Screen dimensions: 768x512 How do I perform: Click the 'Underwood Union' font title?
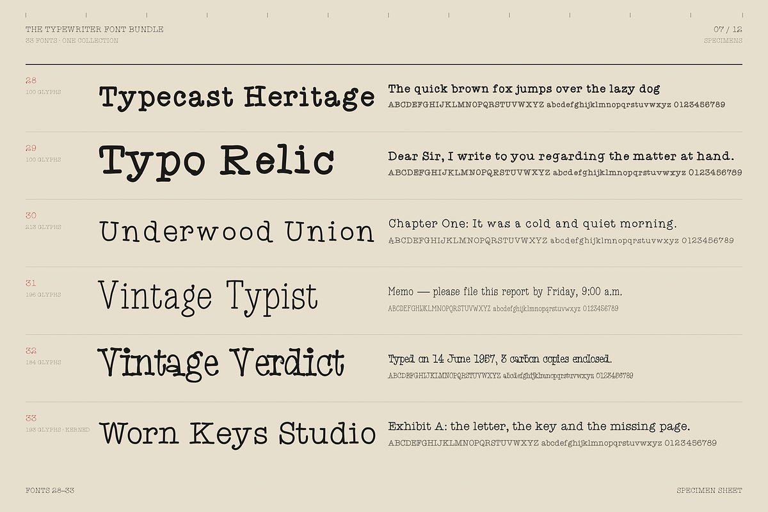[x=237, y=232]
